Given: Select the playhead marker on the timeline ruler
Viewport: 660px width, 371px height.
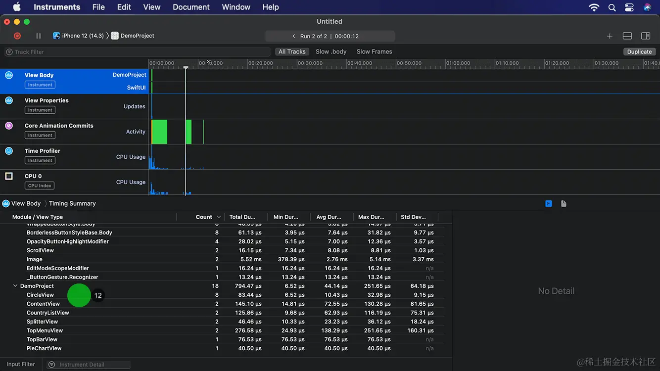Looking at the screenshot, I should 186,67.
